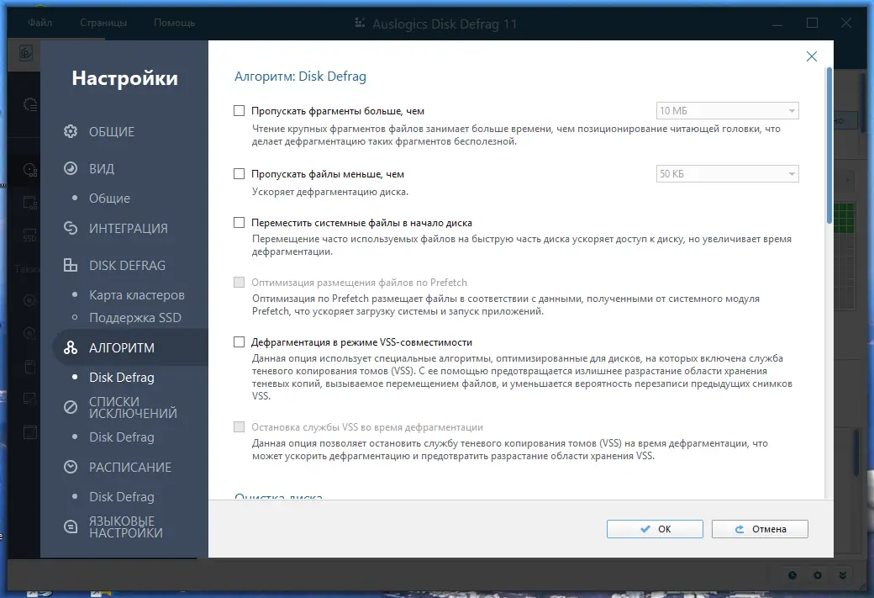Click the settings panel vertical scrollbar
This screenshot has height=598, width=874.
[829, 146]
